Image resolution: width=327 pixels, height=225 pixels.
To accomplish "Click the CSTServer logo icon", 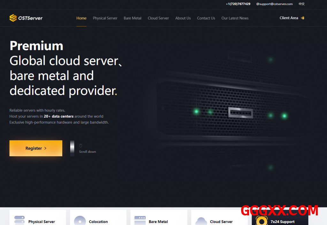I will (13, 18).
